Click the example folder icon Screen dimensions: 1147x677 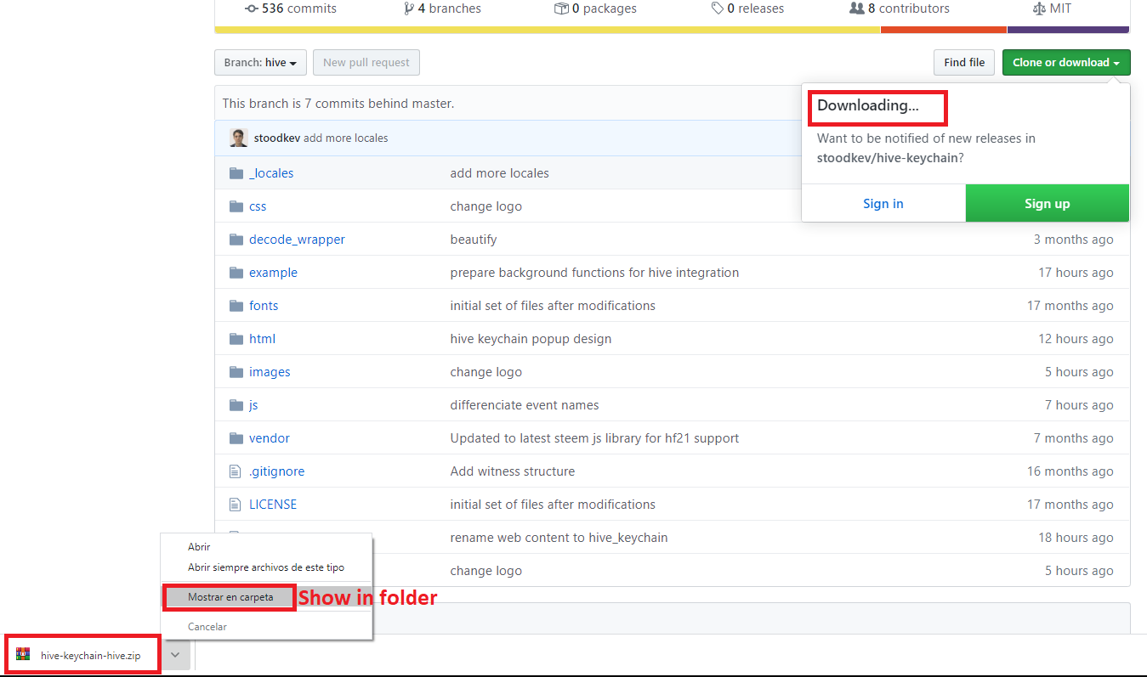[236, 273]
